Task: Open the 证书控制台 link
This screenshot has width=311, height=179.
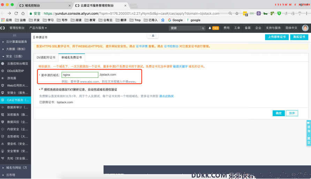Action: (x=171, y=46)
